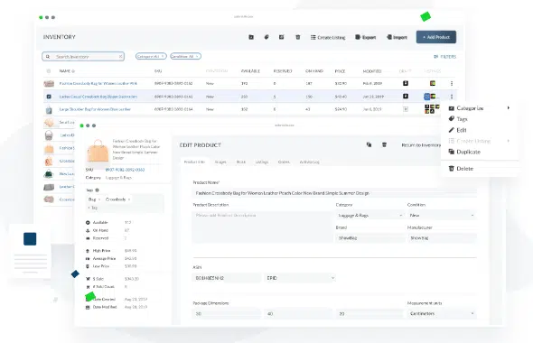
Task: Remove the Crossbody tag in sidebar
Action: coord(129,199)
